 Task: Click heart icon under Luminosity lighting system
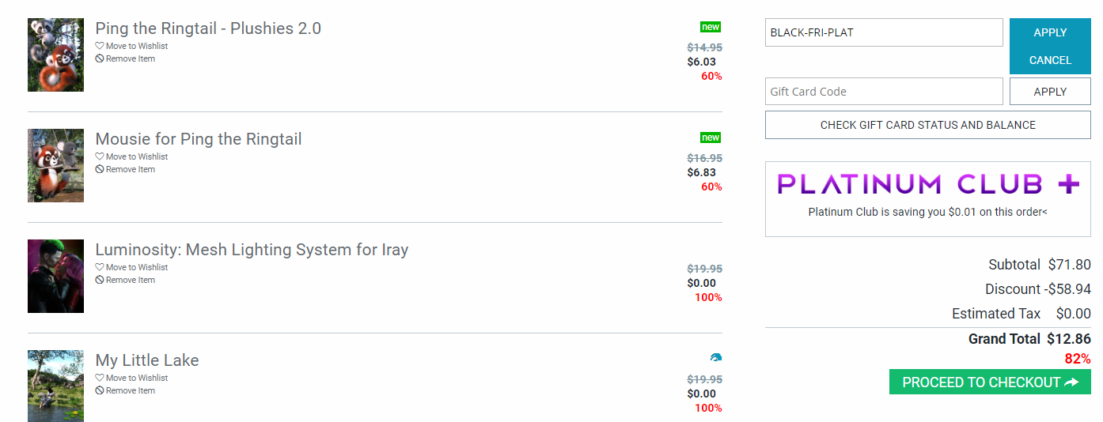tap(100, 267)
